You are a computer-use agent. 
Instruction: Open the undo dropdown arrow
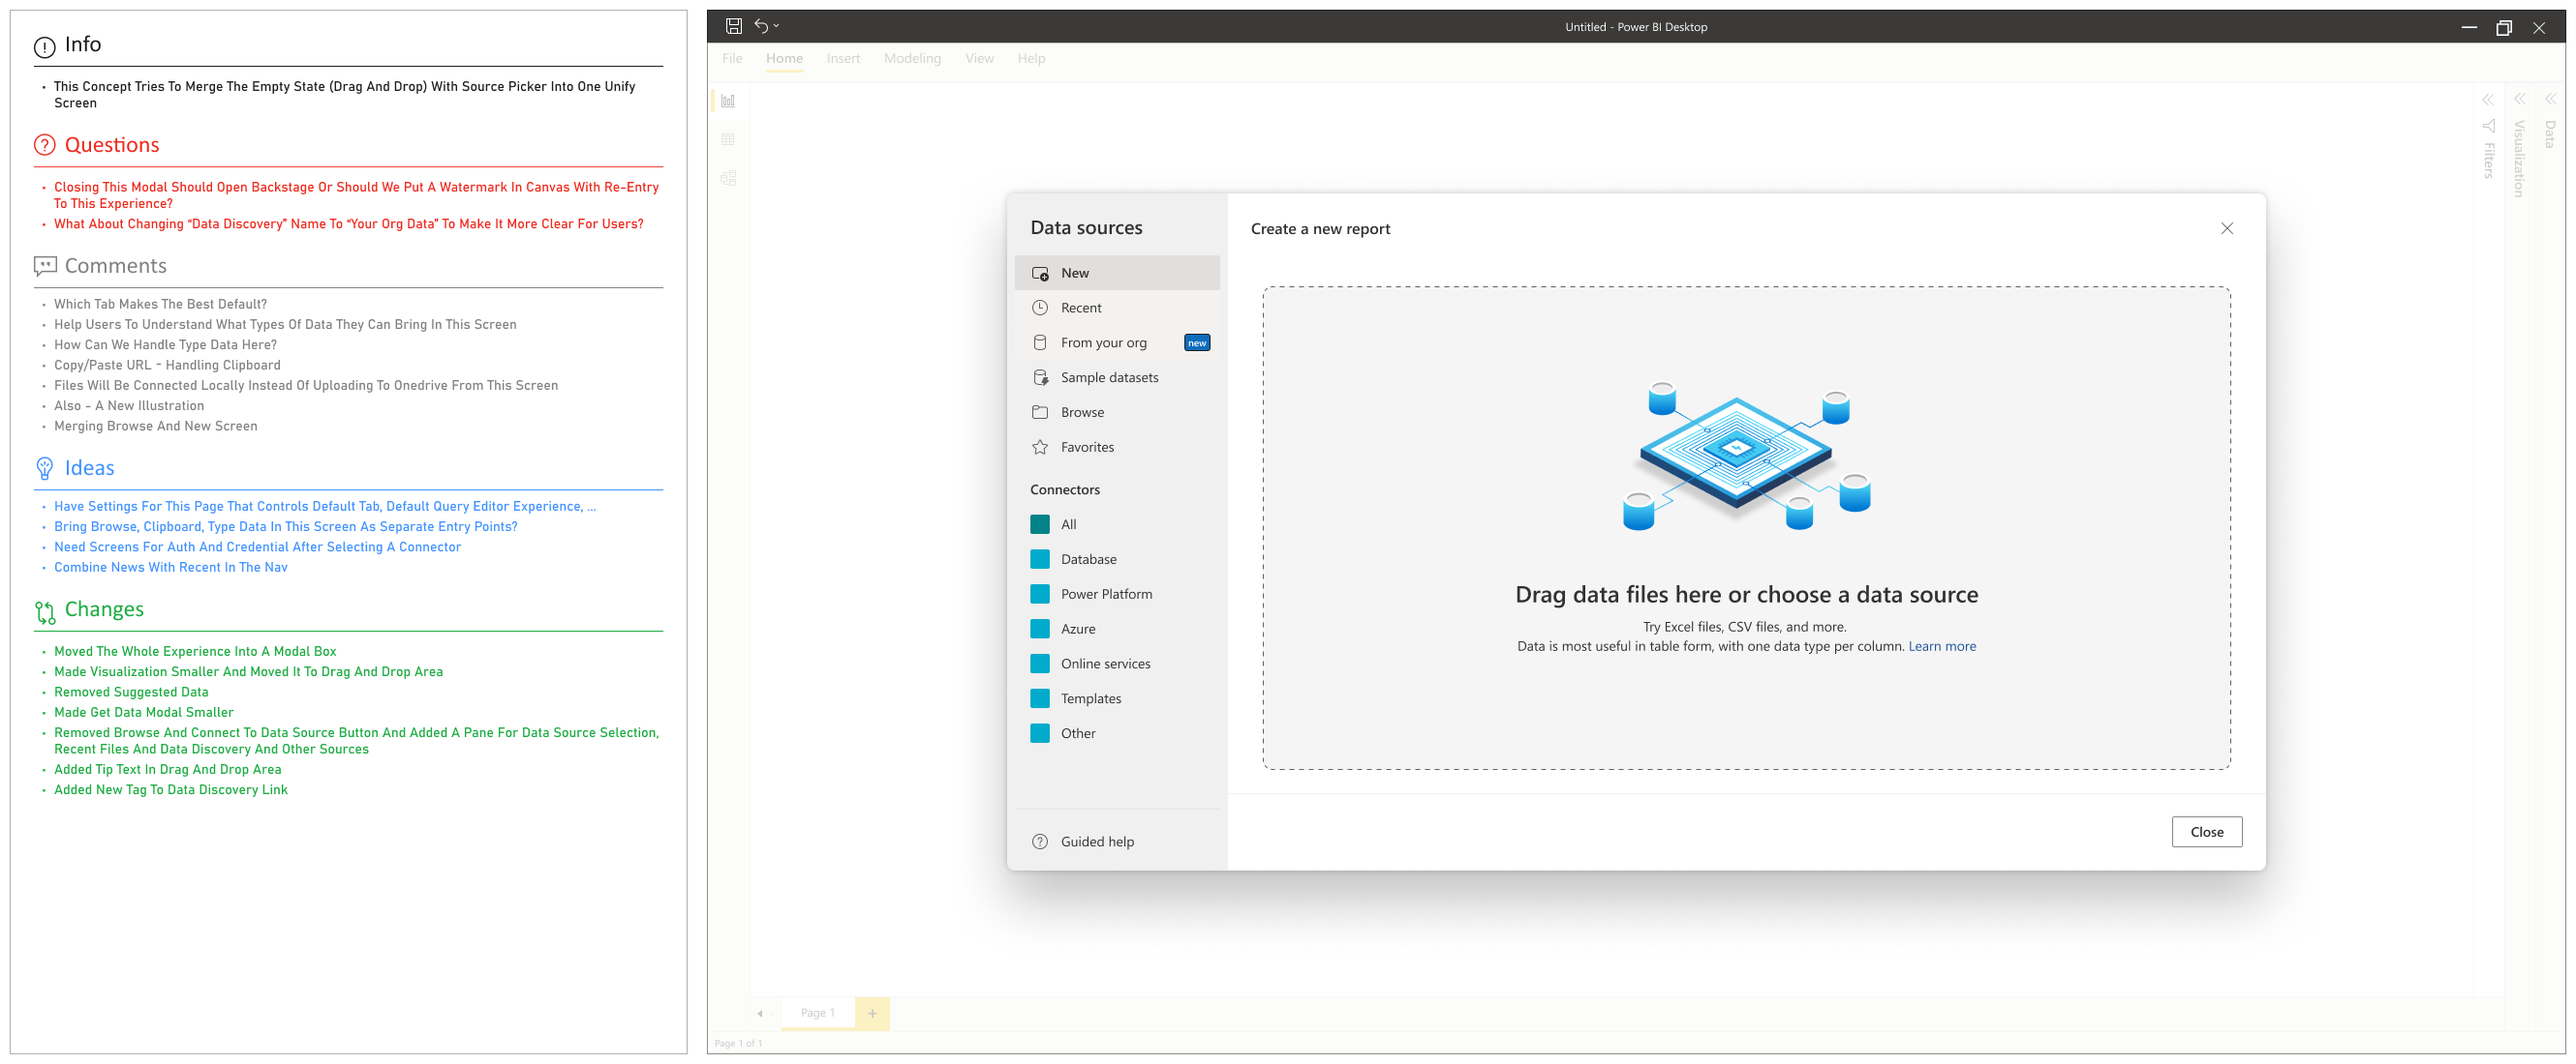[x=776, y=26]
